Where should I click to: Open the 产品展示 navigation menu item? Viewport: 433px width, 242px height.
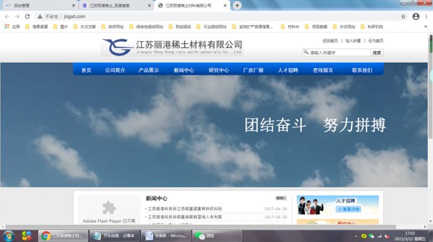(x=149, y=70)
